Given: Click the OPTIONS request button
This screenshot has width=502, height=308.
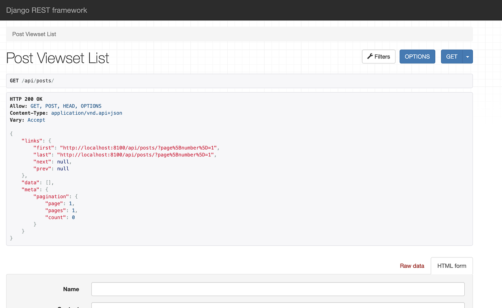Looking at the screenshot, I should click(417, 56).
